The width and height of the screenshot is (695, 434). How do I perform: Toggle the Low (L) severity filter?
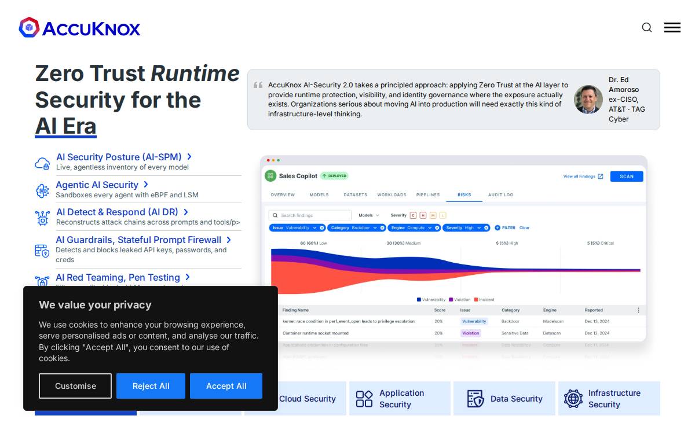point(442,215)
